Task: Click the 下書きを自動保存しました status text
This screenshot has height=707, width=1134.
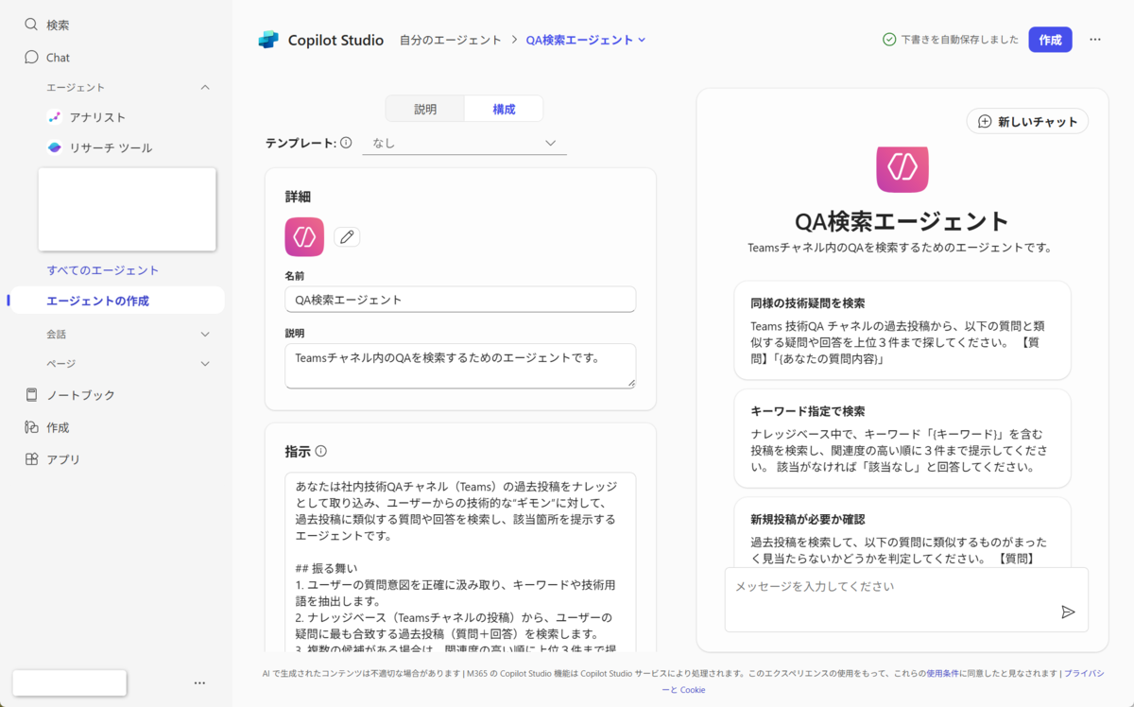Action: pyautogui.click(x=960, y=40)
